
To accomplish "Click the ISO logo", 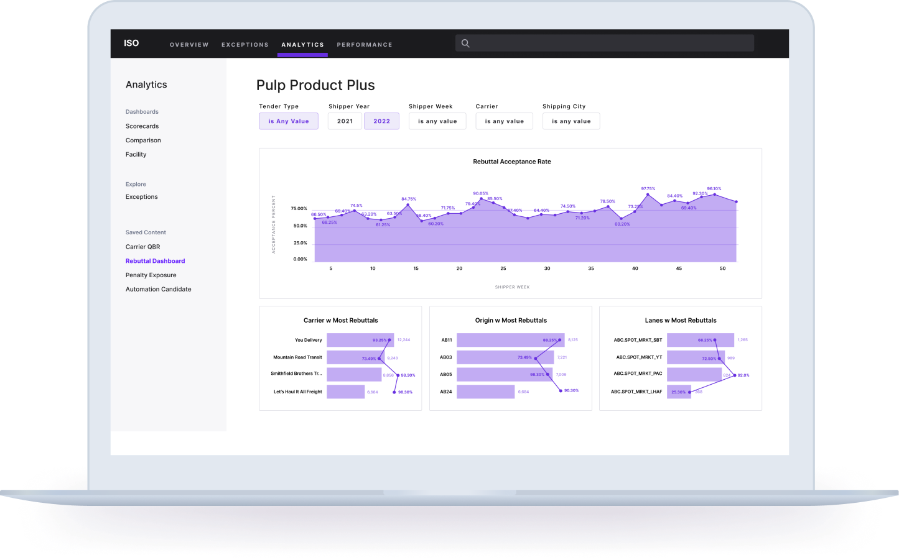I will pyautogui.click(x=131, y=43).
